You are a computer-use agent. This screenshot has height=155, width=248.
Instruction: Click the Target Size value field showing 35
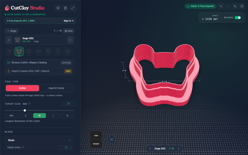[68, 104]
